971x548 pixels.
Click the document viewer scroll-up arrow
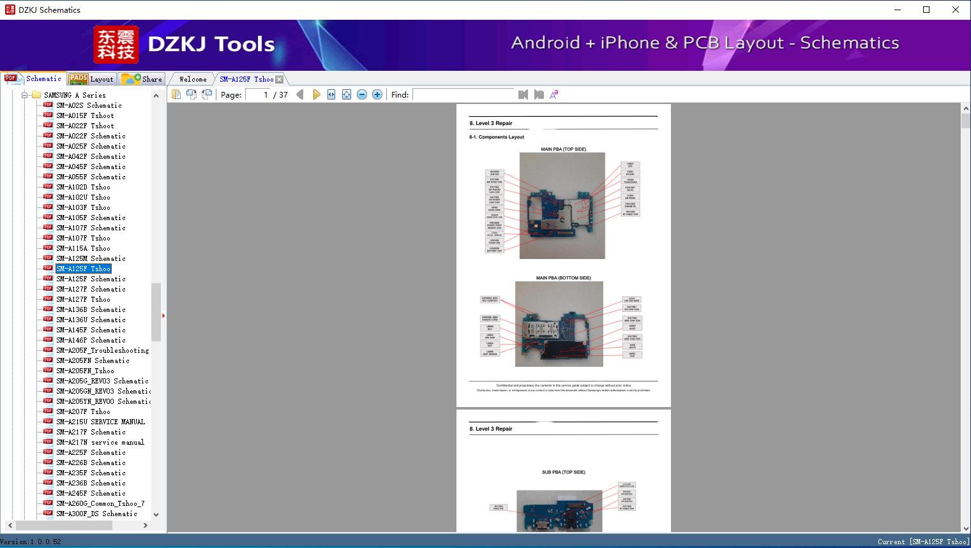965,109
